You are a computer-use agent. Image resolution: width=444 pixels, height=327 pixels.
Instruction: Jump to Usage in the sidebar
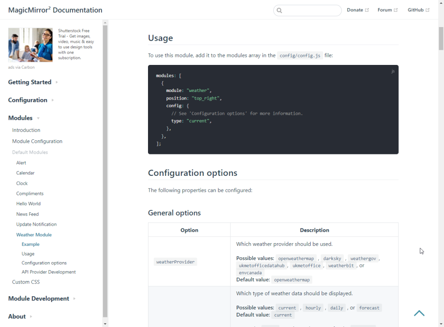click(28, 254)
